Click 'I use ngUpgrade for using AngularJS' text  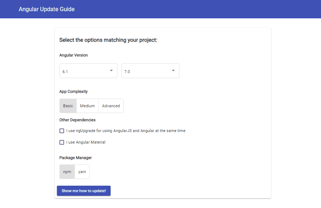click(x=126, y=131)
